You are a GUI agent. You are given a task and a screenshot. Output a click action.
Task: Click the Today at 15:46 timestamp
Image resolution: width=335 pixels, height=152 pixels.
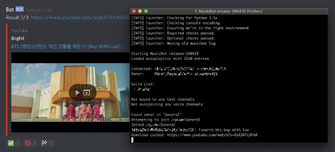click(39, 10)
